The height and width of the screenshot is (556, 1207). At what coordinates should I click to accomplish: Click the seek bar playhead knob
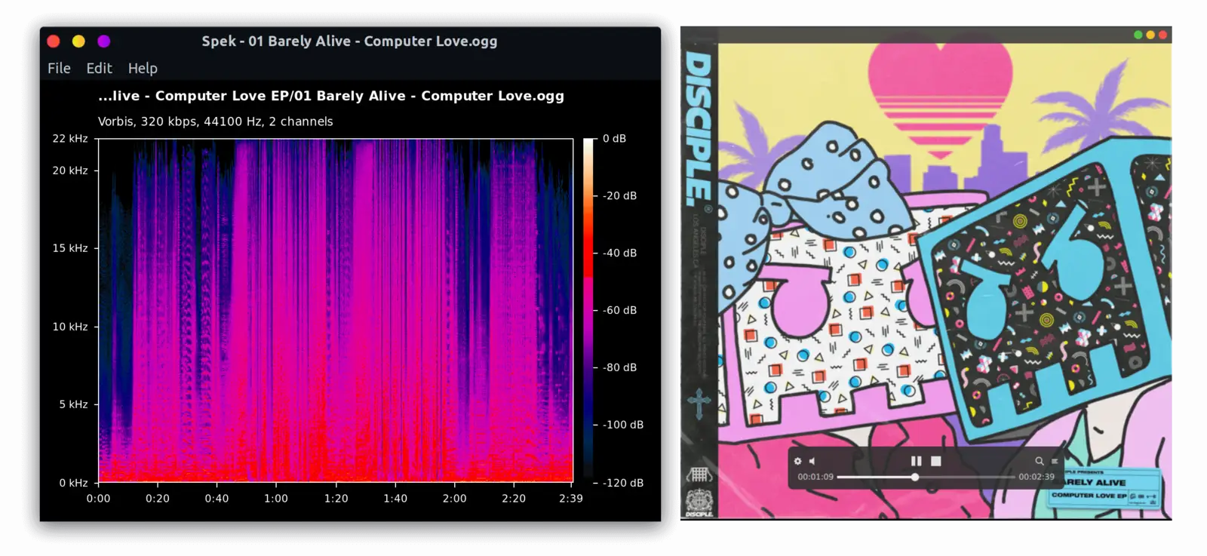click(x=915, y=477)
